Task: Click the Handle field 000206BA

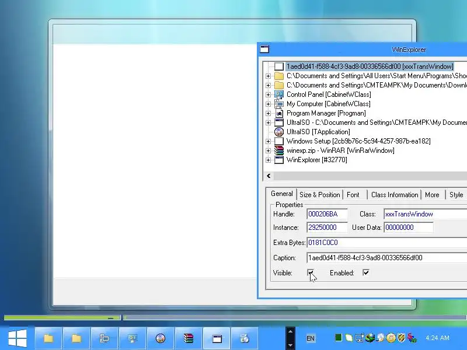Action: click(x=327, y=214)
